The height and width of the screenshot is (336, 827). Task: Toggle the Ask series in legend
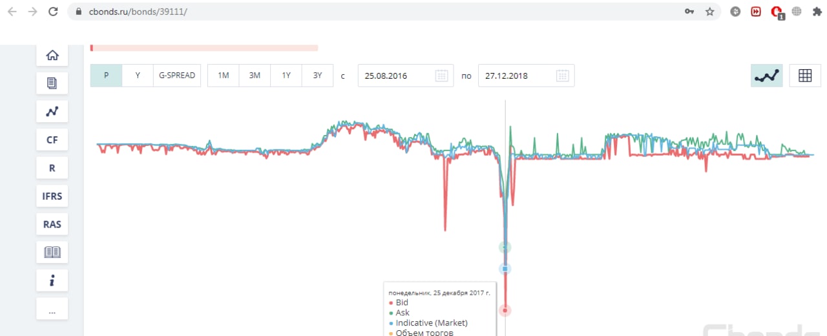tap(399, 313)
